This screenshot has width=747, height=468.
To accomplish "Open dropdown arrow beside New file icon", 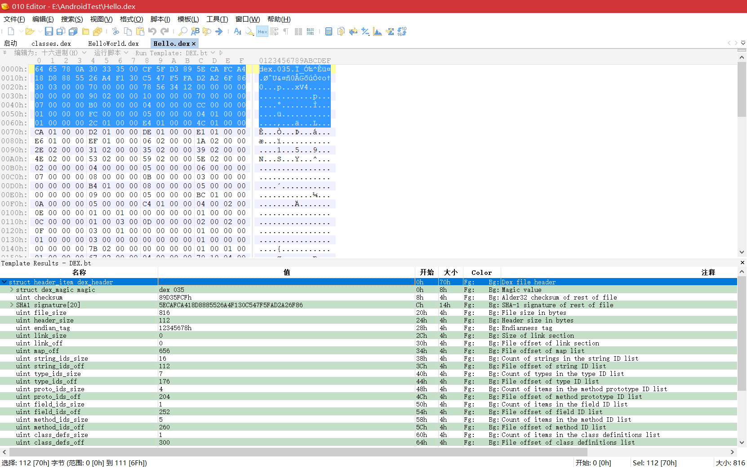I will point(21,31).
